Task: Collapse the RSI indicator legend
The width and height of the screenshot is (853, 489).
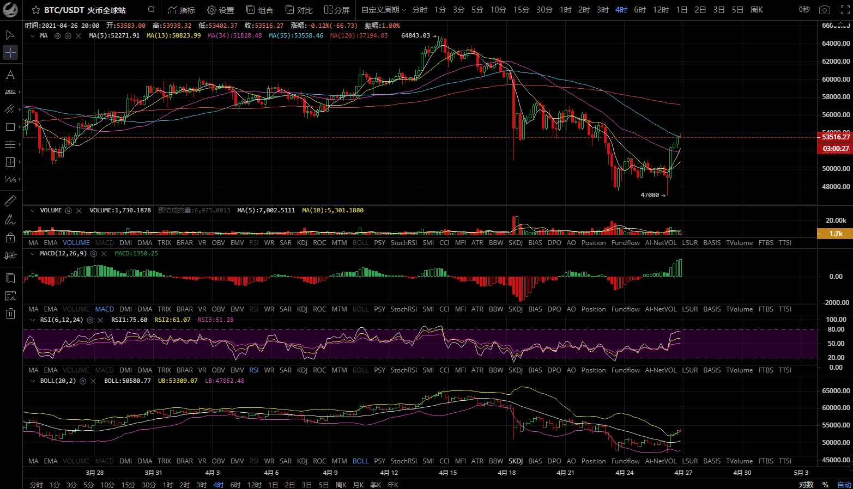Action: coord(33,320)
